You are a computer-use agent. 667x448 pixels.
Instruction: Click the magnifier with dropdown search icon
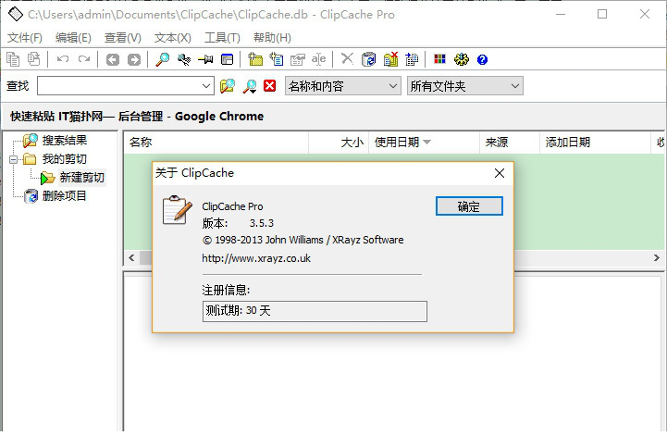tap(250, 86)
